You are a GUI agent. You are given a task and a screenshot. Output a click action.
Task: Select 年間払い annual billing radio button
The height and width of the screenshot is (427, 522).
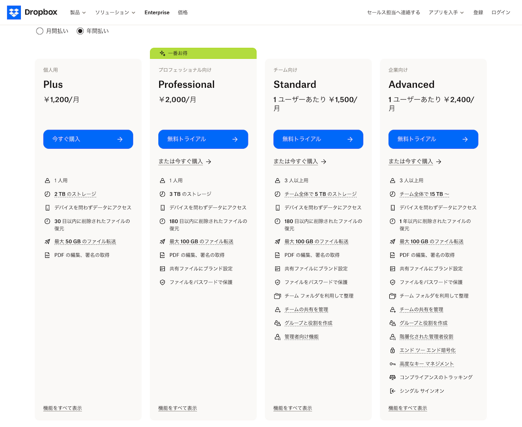point(80,31)
